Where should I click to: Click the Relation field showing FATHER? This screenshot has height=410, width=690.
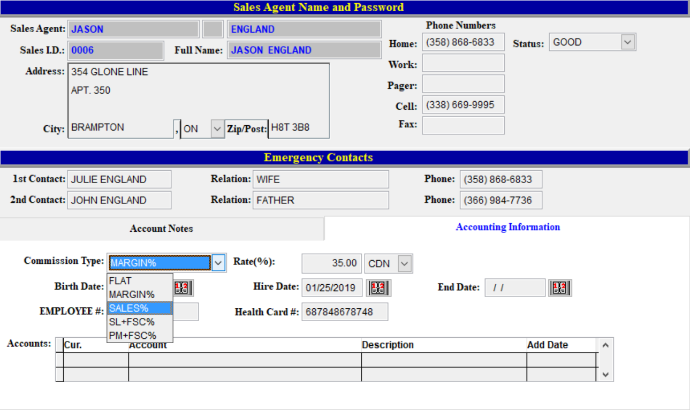click(x=321, y=200)
